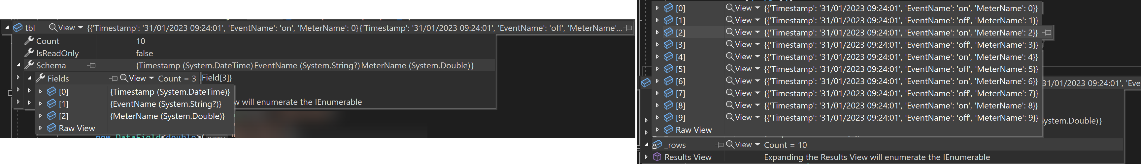
Task: Click the cube icon of row [3] with MeterName 3
Action: pyautogui.click(x=668, y=44)
